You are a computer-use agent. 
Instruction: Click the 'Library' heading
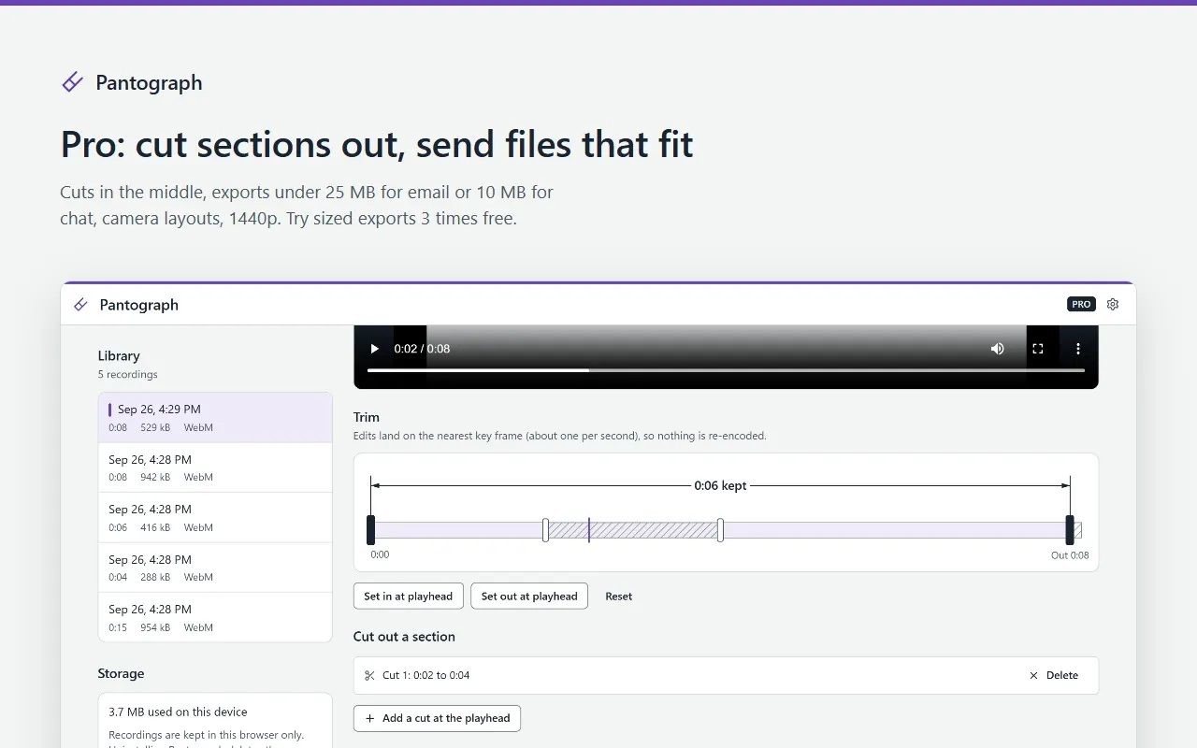[x=119, y=355]
